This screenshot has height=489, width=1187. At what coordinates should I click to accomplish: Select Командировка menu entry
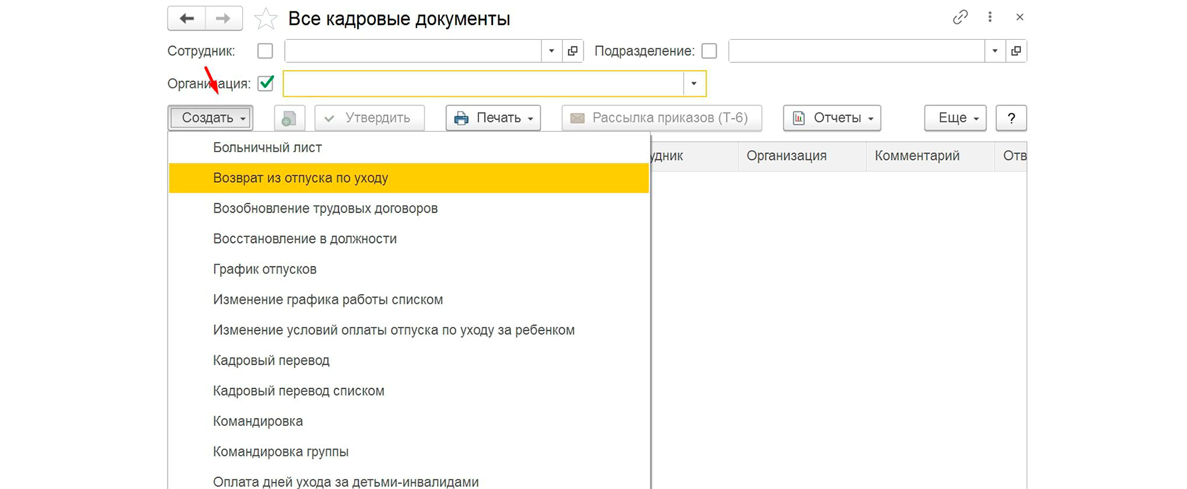(409, 421)
